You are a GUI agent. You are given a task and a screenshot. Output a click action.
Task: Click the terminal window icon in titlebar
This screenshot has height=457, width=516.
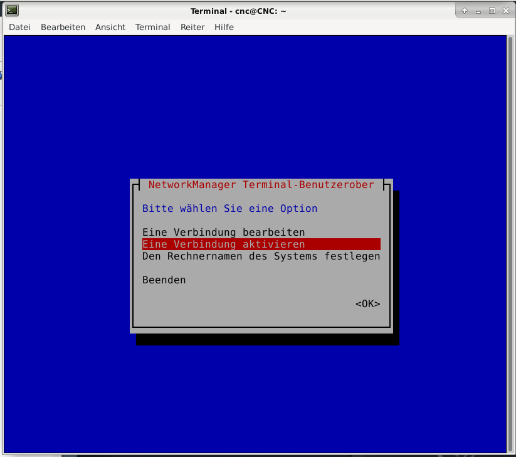tap(12, 11)
